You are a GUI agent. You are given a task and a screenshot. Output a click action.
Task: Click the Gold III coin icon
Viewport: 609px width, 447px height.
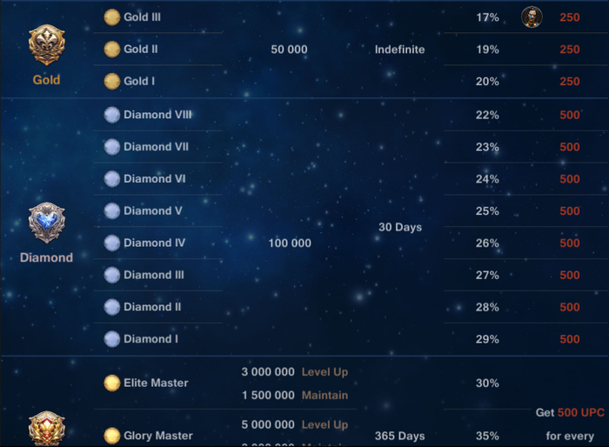coord(111,17)
